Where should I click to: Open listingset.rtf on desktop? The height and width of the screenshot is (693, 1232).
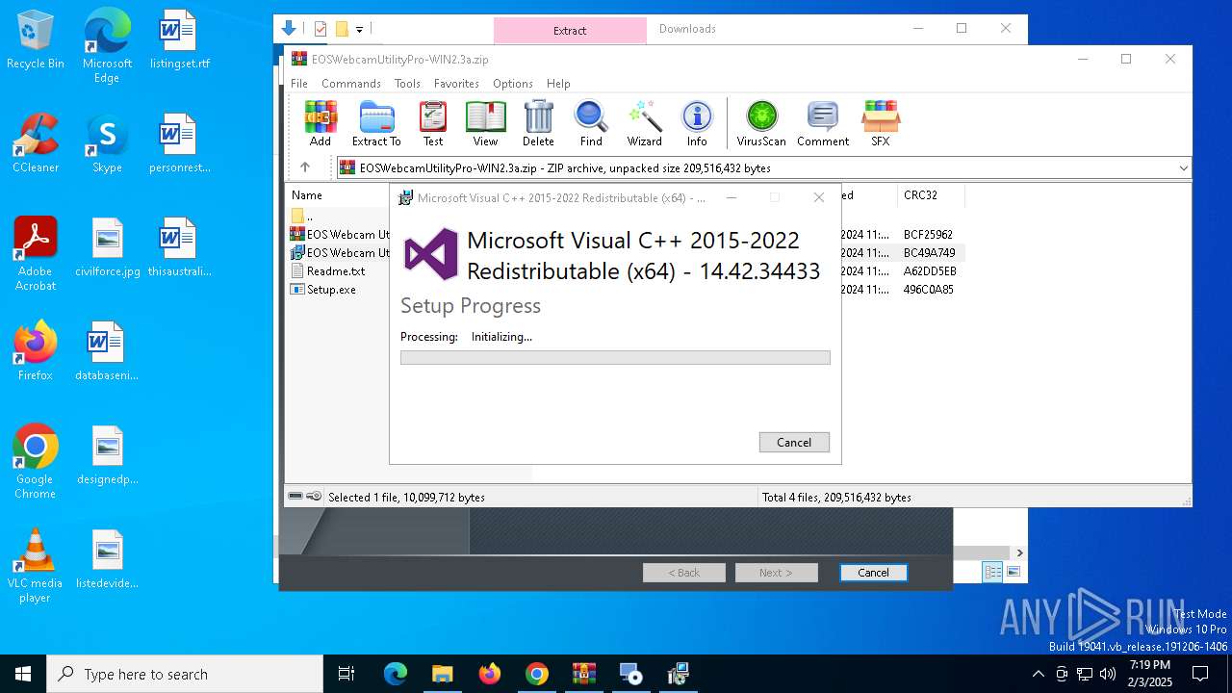tap(179, 40)
